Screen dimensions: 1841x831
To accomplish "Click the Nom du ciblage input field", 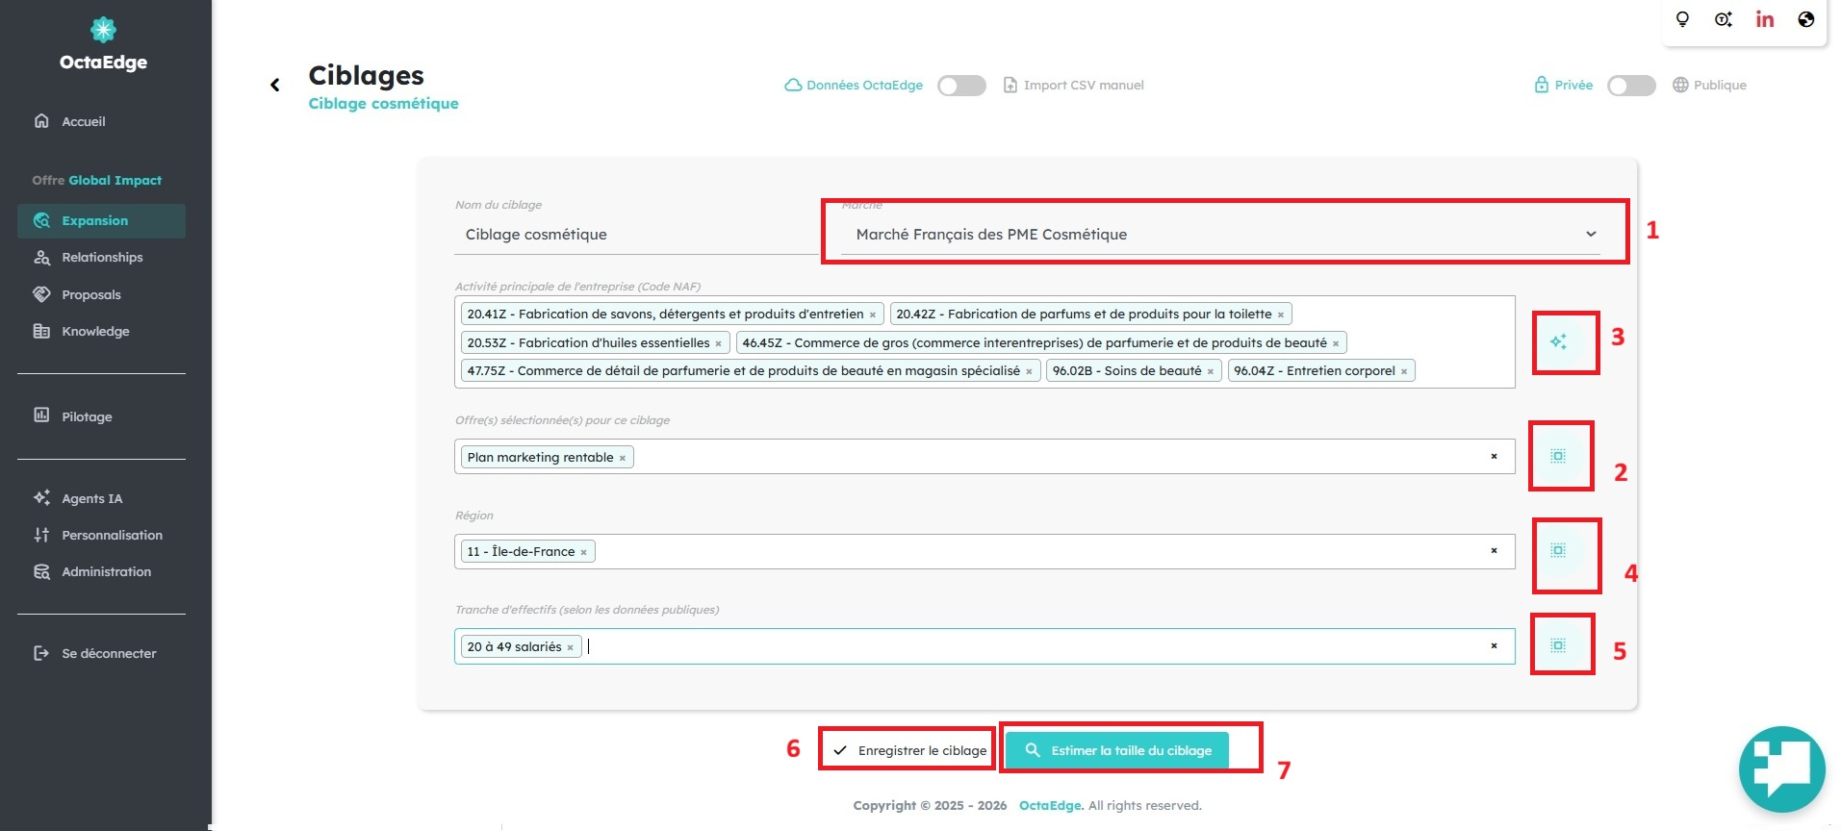I will tap(636, 234).
